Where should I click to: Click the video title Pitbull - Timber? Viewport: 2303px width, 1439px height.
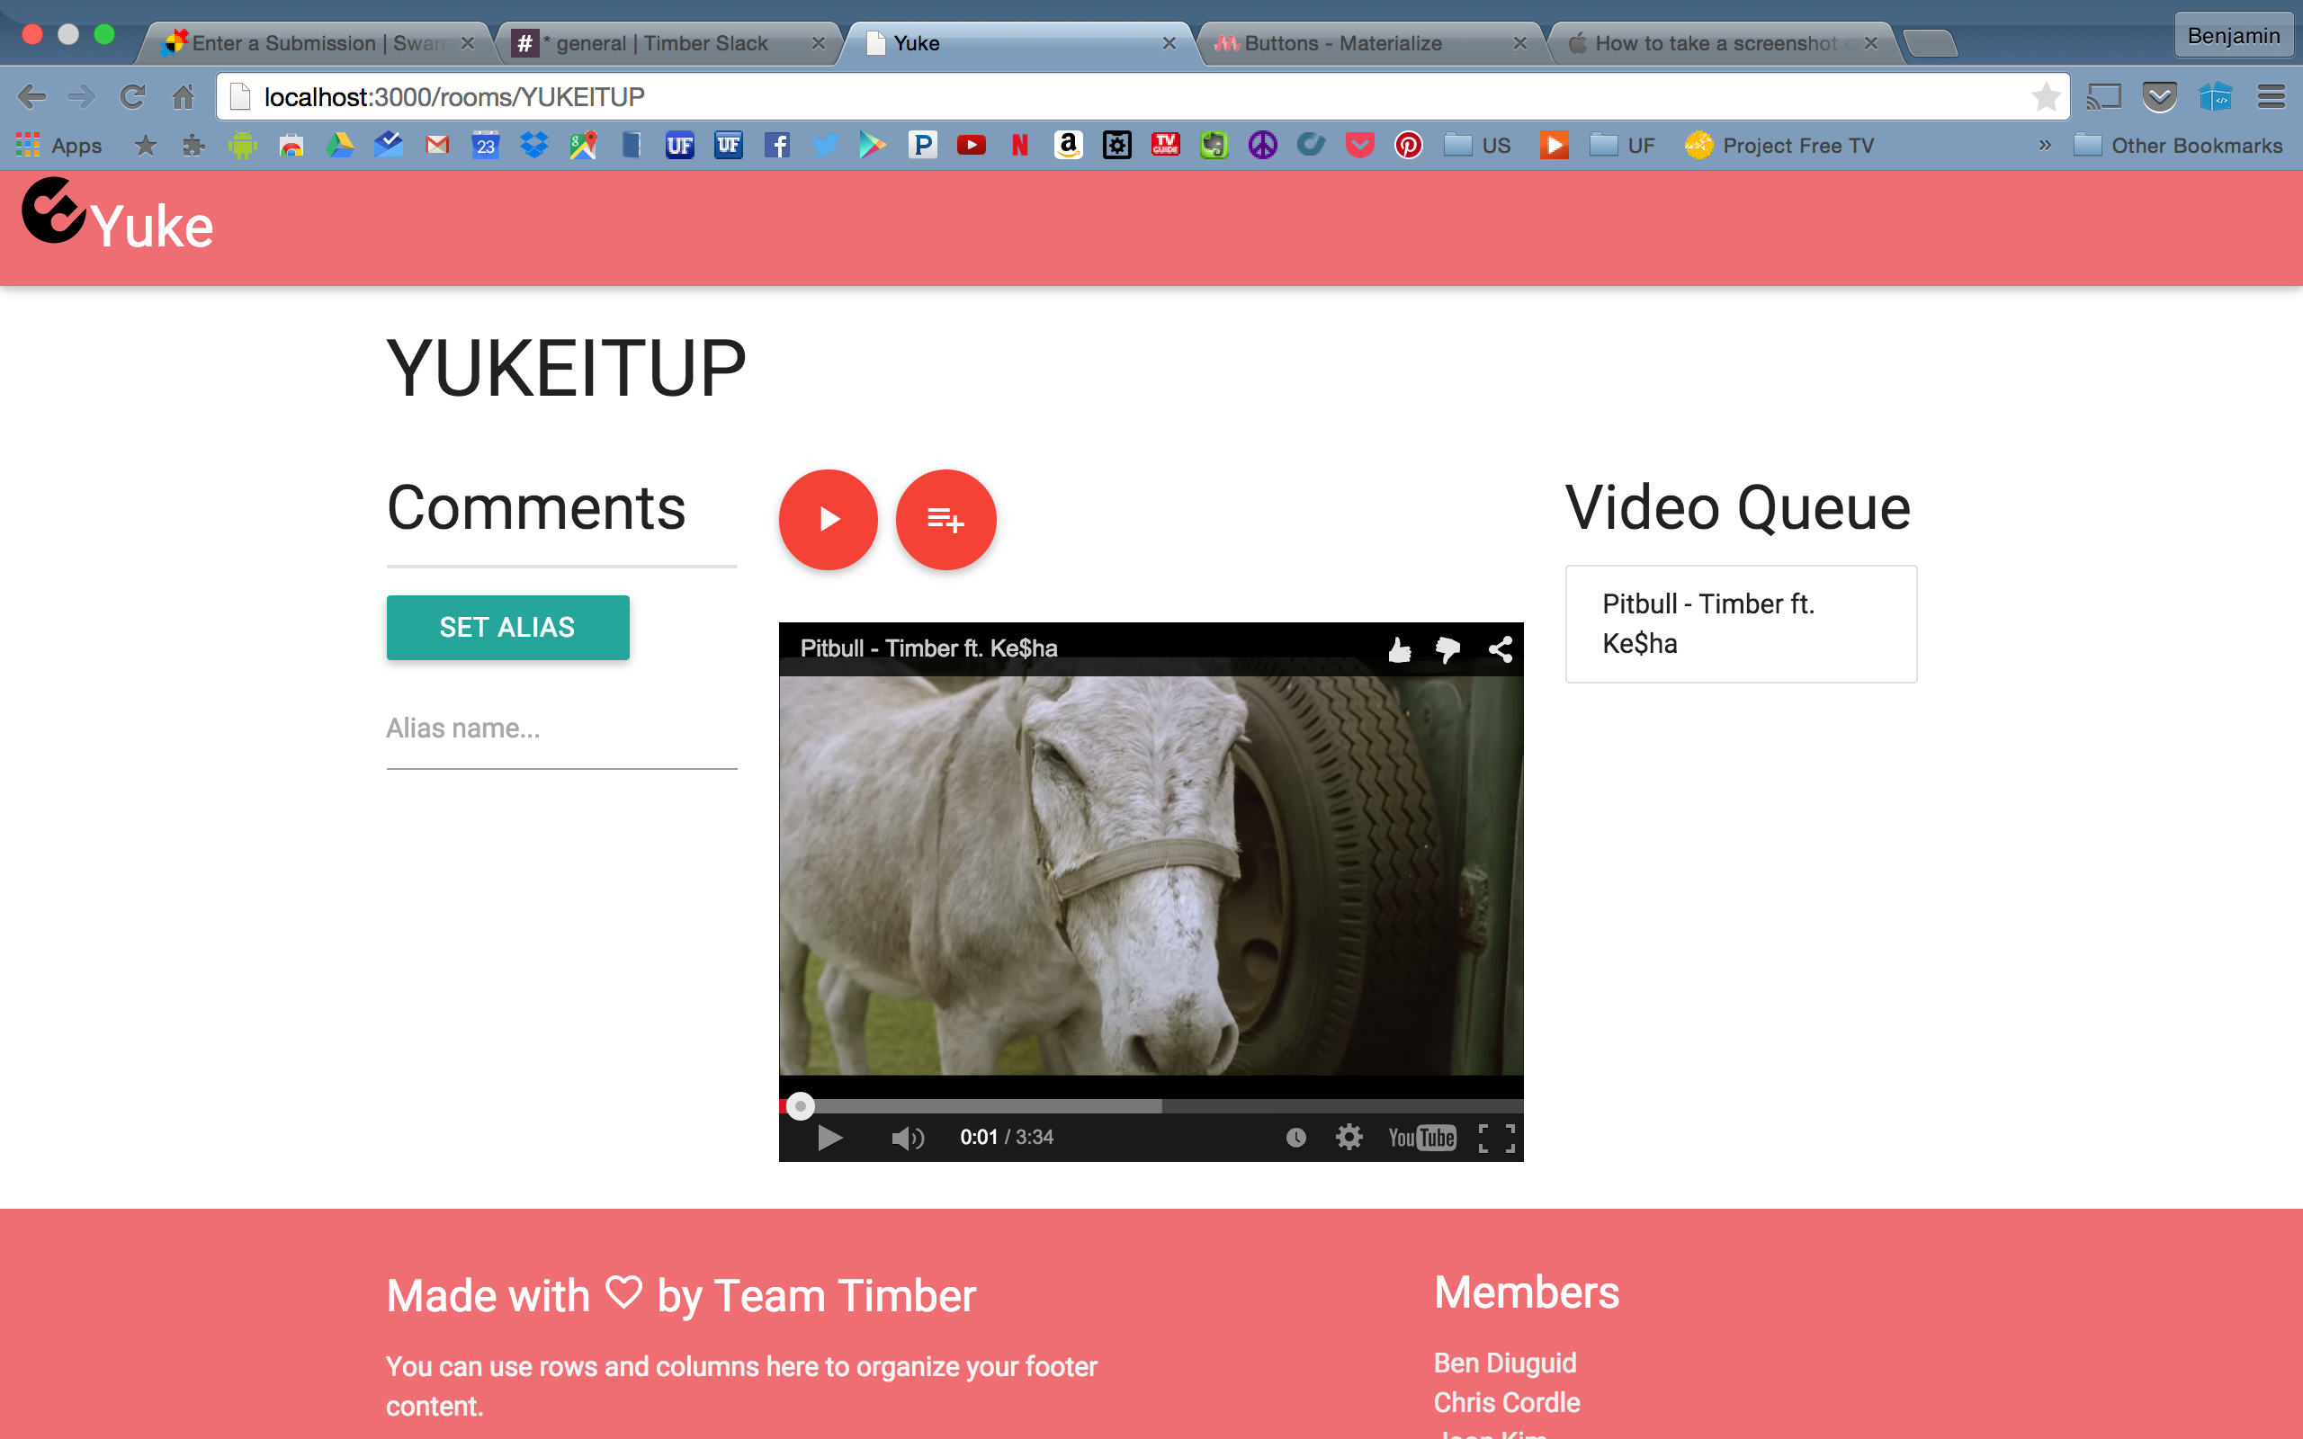click(928, 648)
